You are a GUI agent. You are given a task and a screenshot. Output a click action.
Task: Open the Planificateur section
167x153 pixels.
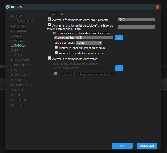coord(21,75)
